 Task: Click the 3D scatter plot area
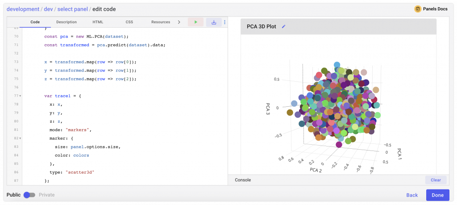(x=338, y=104)
